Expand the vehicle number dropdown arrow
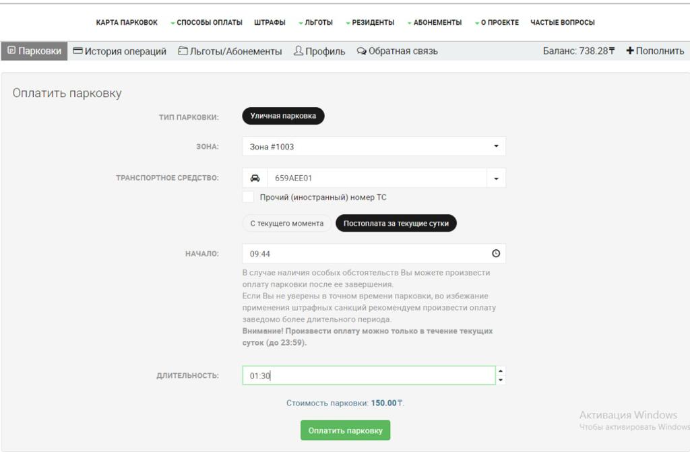Viewport: 690px width, 452px height. pos(496,179)
